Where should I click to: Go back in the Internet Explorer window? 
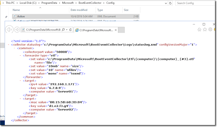coord(9,30)
